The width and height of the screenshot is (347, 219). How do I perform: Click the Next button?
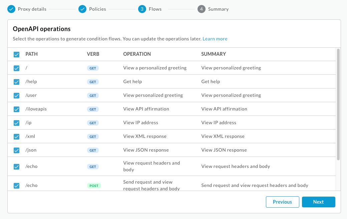coord(318,202)
